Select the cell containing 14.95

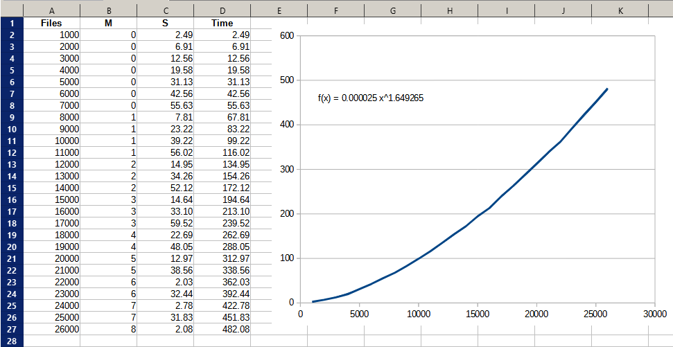click(165, 164)
